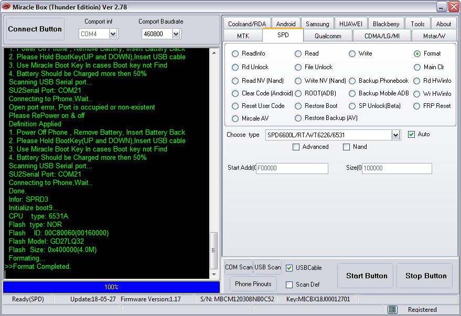Click the USB Scan button
This screenshot has width=461, height=316.
pyautogui.click(x=267, y=267)
